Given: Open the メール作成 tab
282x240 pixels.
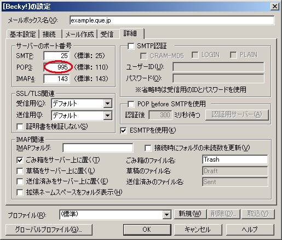Looking at the screenshot, I should (x=79, y=34).
